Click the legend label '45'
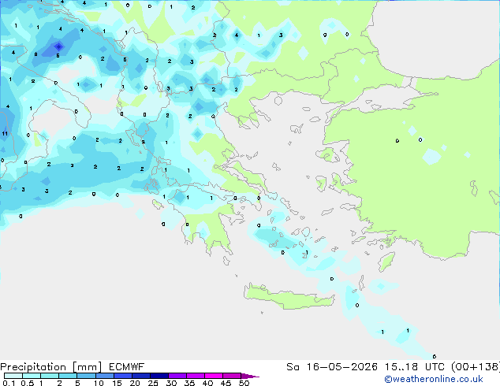 click(x=226, y=383)
